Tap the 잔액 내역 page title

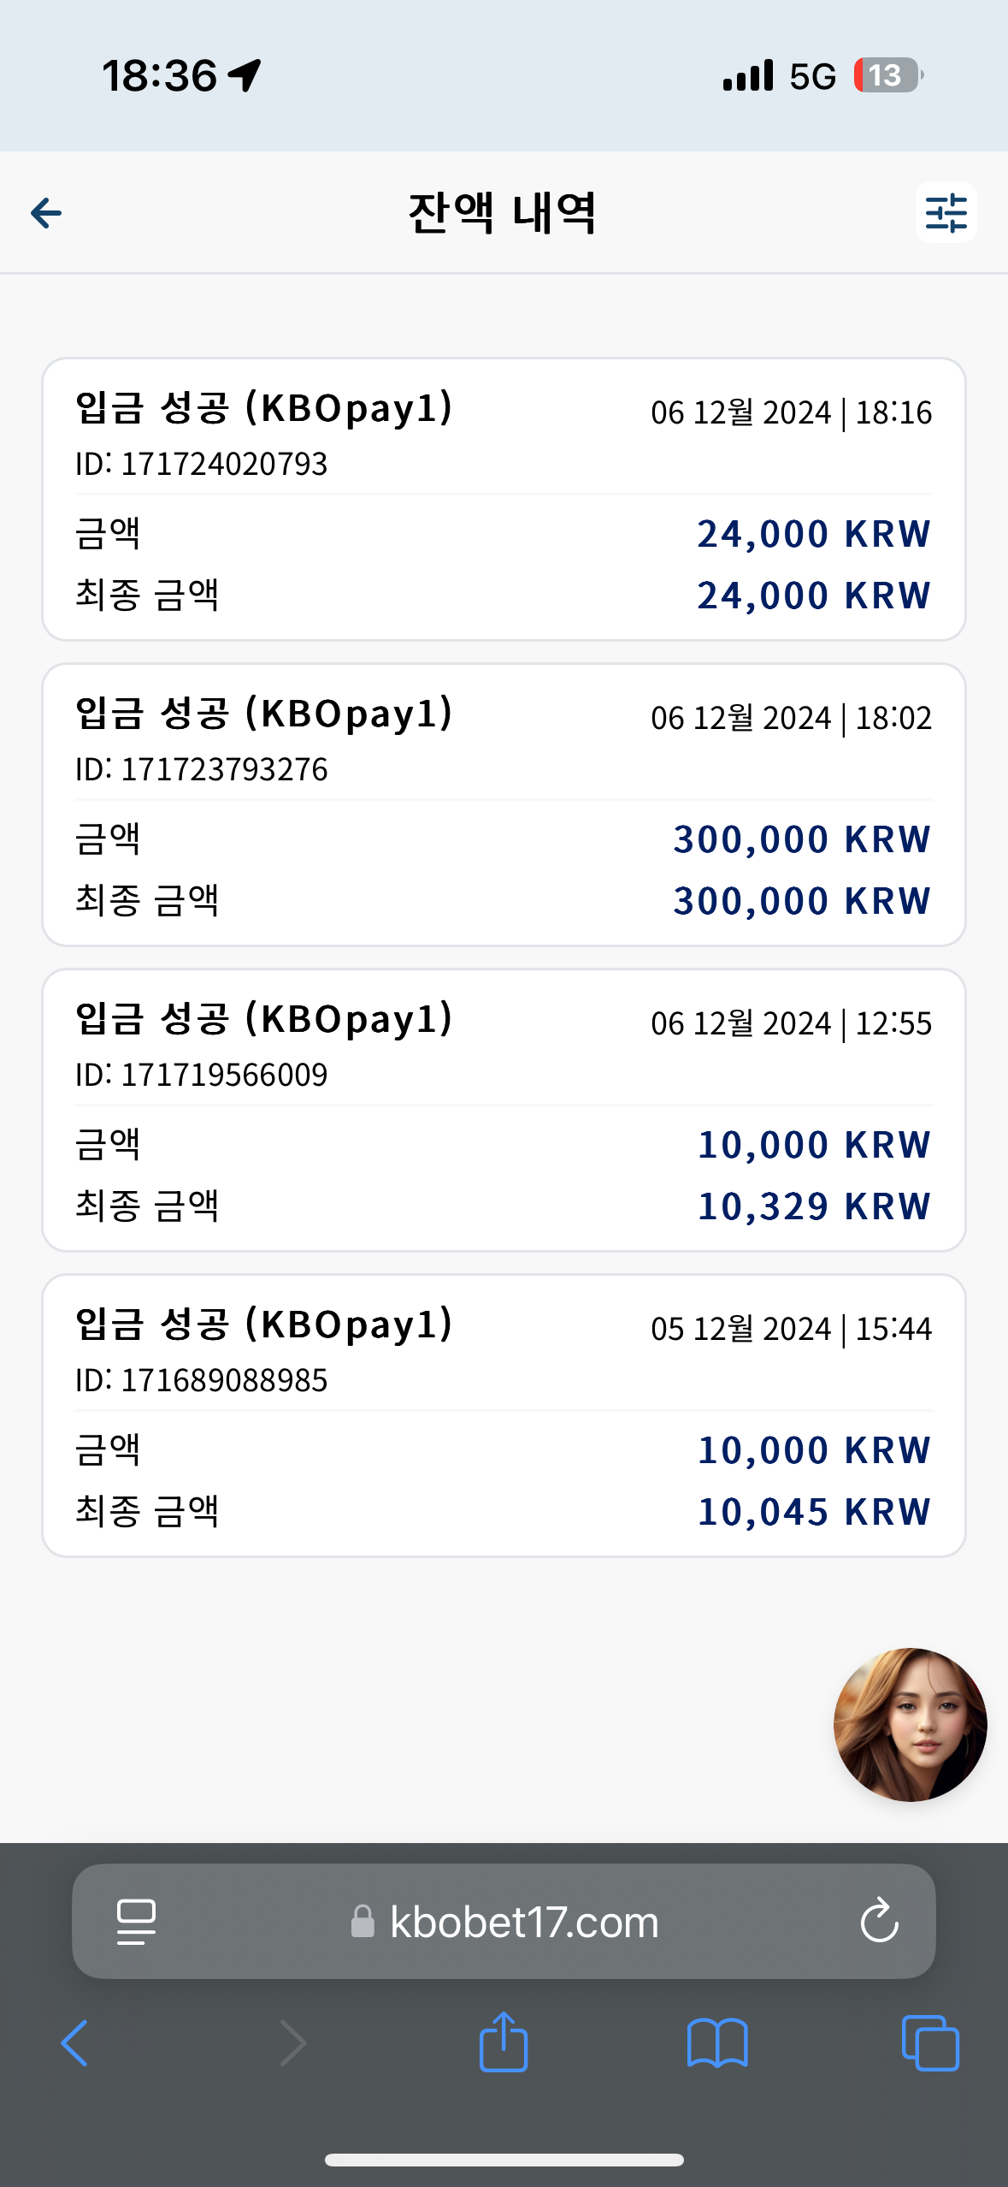[503, 213]
